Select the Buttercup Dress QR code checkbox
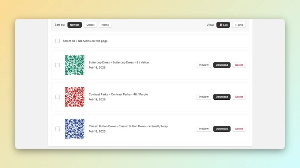This screenshot has height=168, width=300. pyautogui.click(x=58, y=65)
